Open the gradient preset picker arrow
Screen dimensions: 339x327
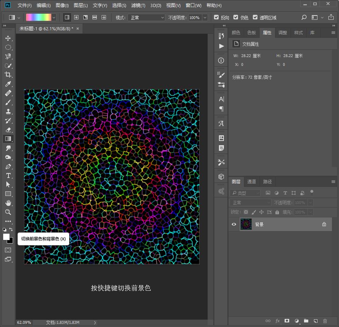(x=54, y=17)
